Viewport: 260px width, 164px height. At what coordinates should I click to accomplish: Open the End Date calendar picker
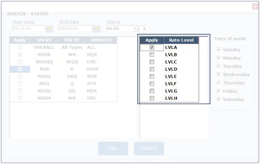[x=96, y=29]
